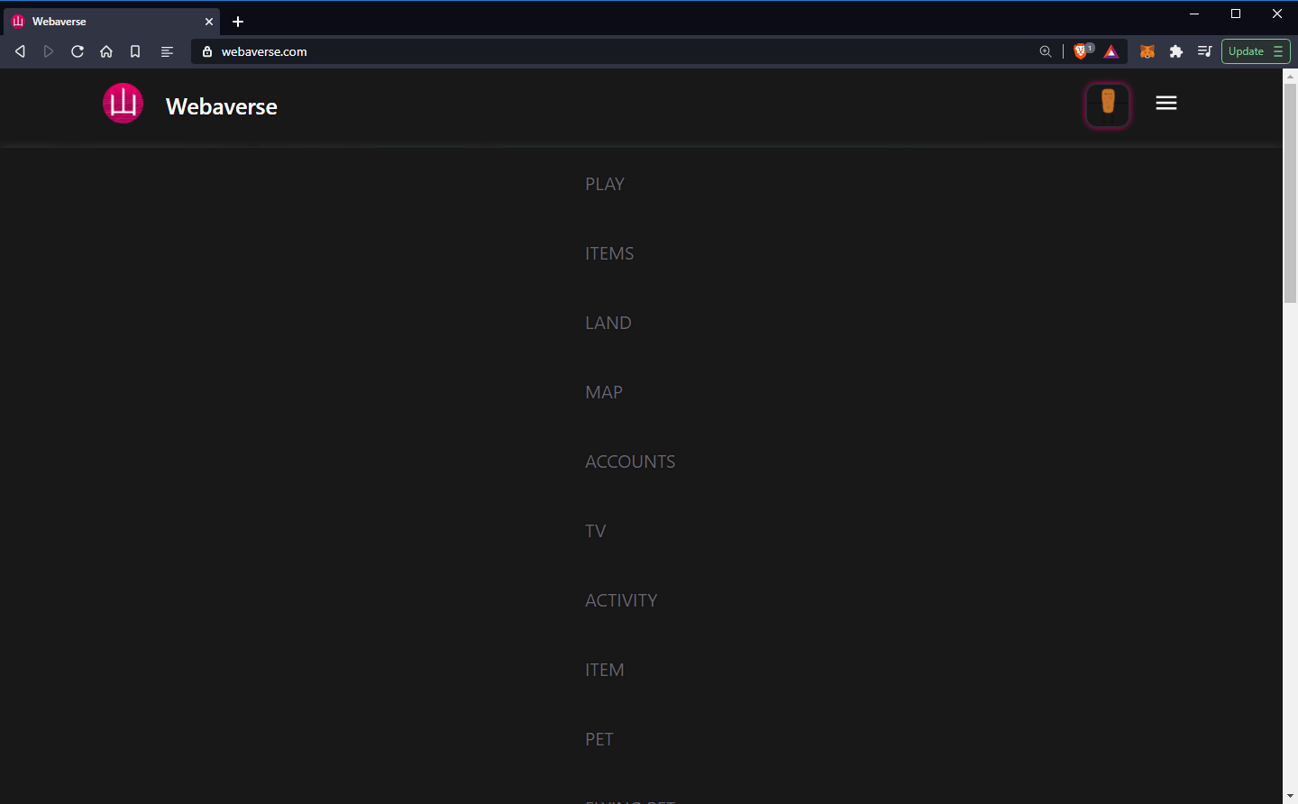Toggle Brave Shields for webaverse.com
Screen dimensions: 1298x804
pyautogui.click(x=1083, y=51)
